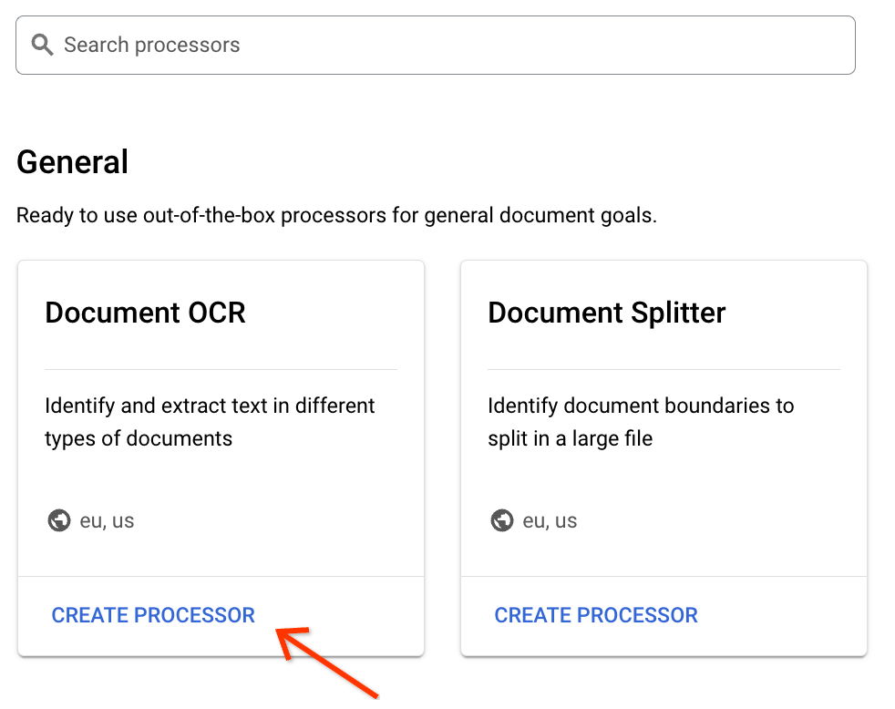Select the Document OCR card title

(x=146, y=313)
